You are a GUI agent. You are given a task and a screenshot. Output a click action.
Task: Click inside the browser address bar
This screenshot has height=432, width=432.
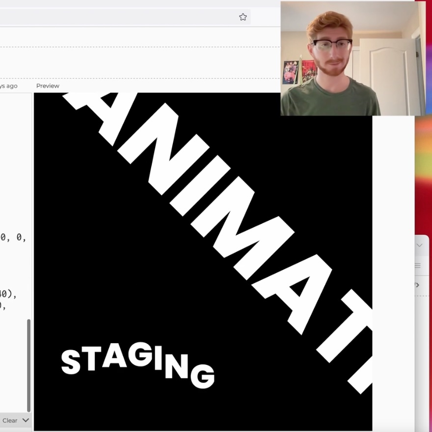(123, 16)
